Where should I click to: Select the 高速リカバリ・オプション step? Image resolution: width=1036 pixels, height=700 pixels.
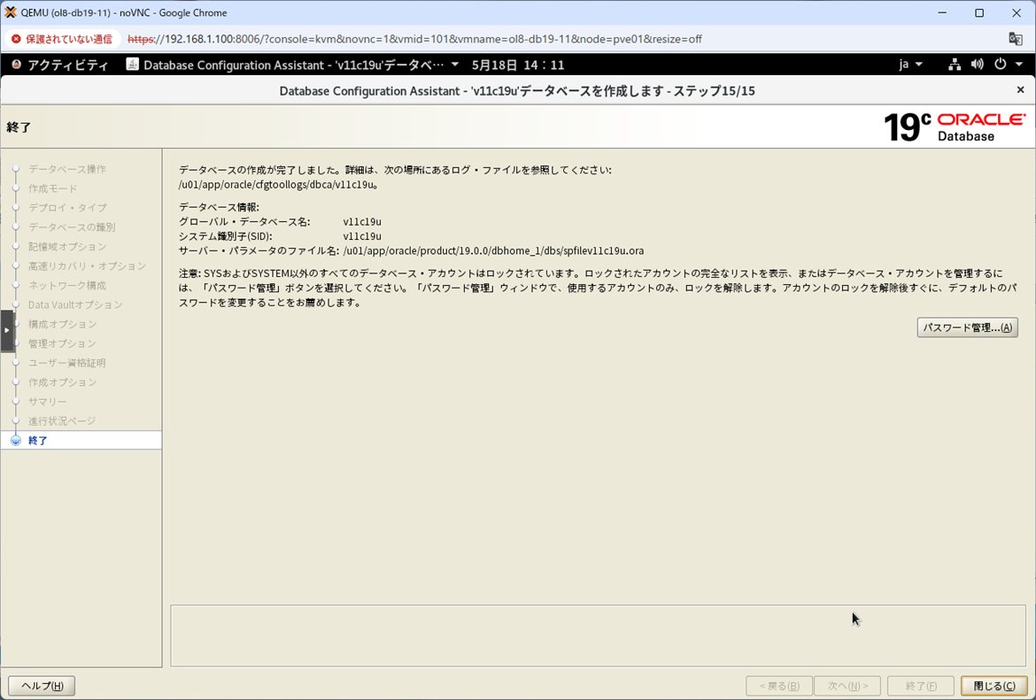[87, 266]
